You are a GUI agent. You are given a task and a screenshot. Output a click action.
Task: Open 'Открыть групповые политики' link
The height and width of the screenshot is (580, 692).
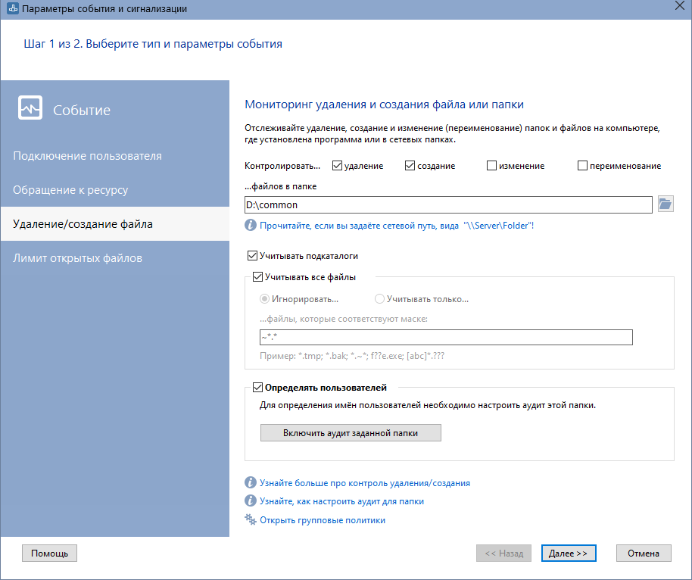click(323, 520)
